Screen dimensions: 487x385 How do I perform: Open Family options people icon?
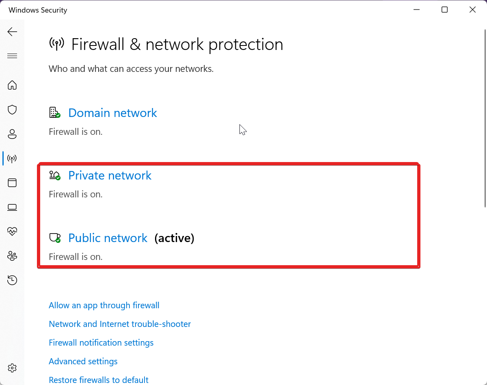12,256
